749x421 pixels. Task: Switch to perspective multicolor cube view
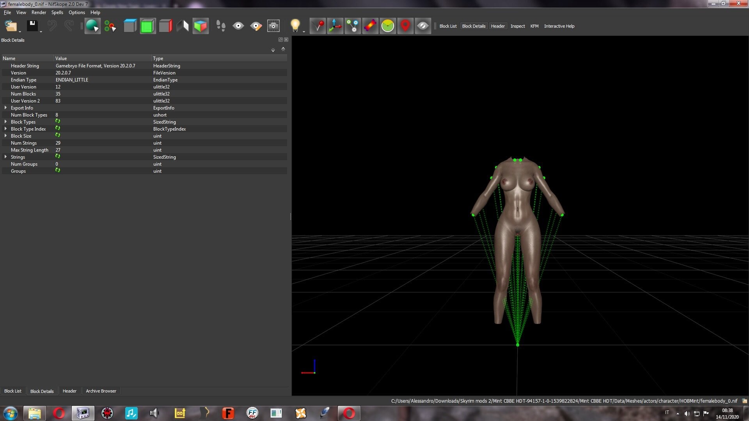point(201,26)
